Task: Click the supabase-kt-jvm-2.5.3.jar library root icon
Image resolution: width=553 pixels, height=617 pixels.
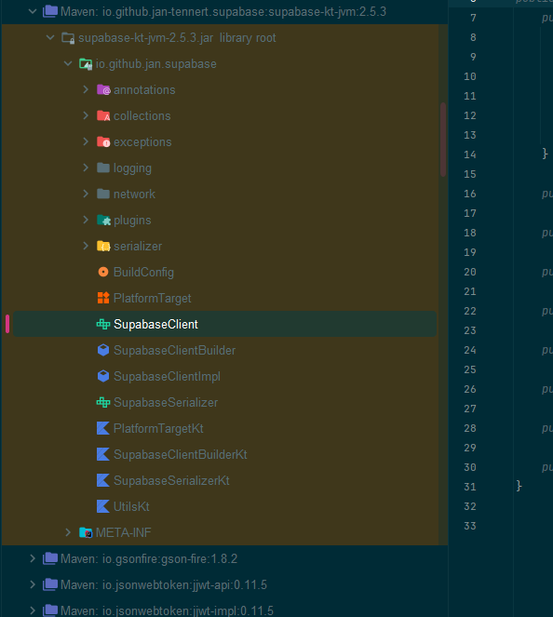Action: coord(68,38)
